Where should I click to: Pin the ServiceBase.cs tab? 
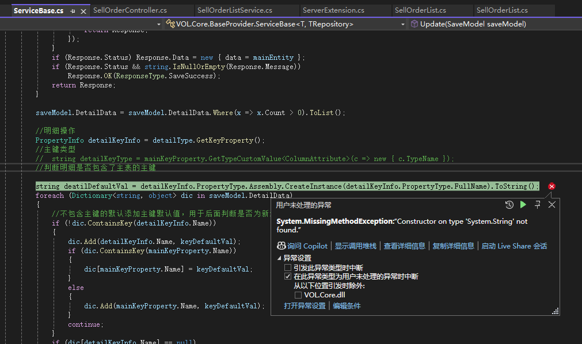click(73, 11)
